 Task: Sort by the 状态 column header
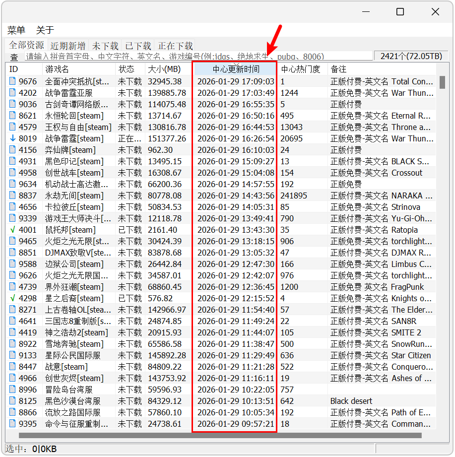pos(130,69)
